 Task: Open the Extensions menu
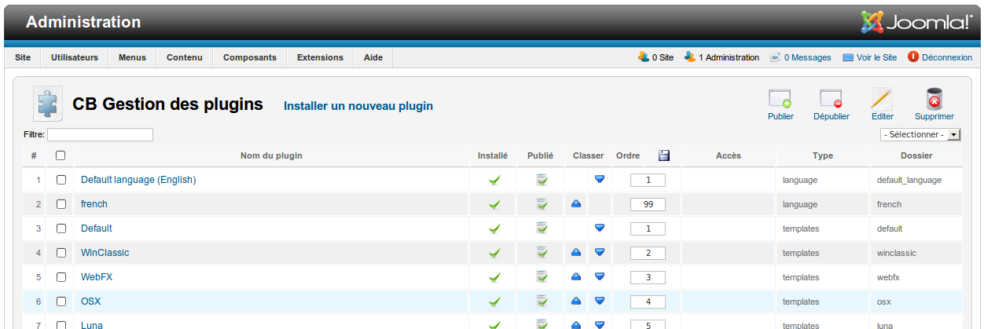point(320,57)
